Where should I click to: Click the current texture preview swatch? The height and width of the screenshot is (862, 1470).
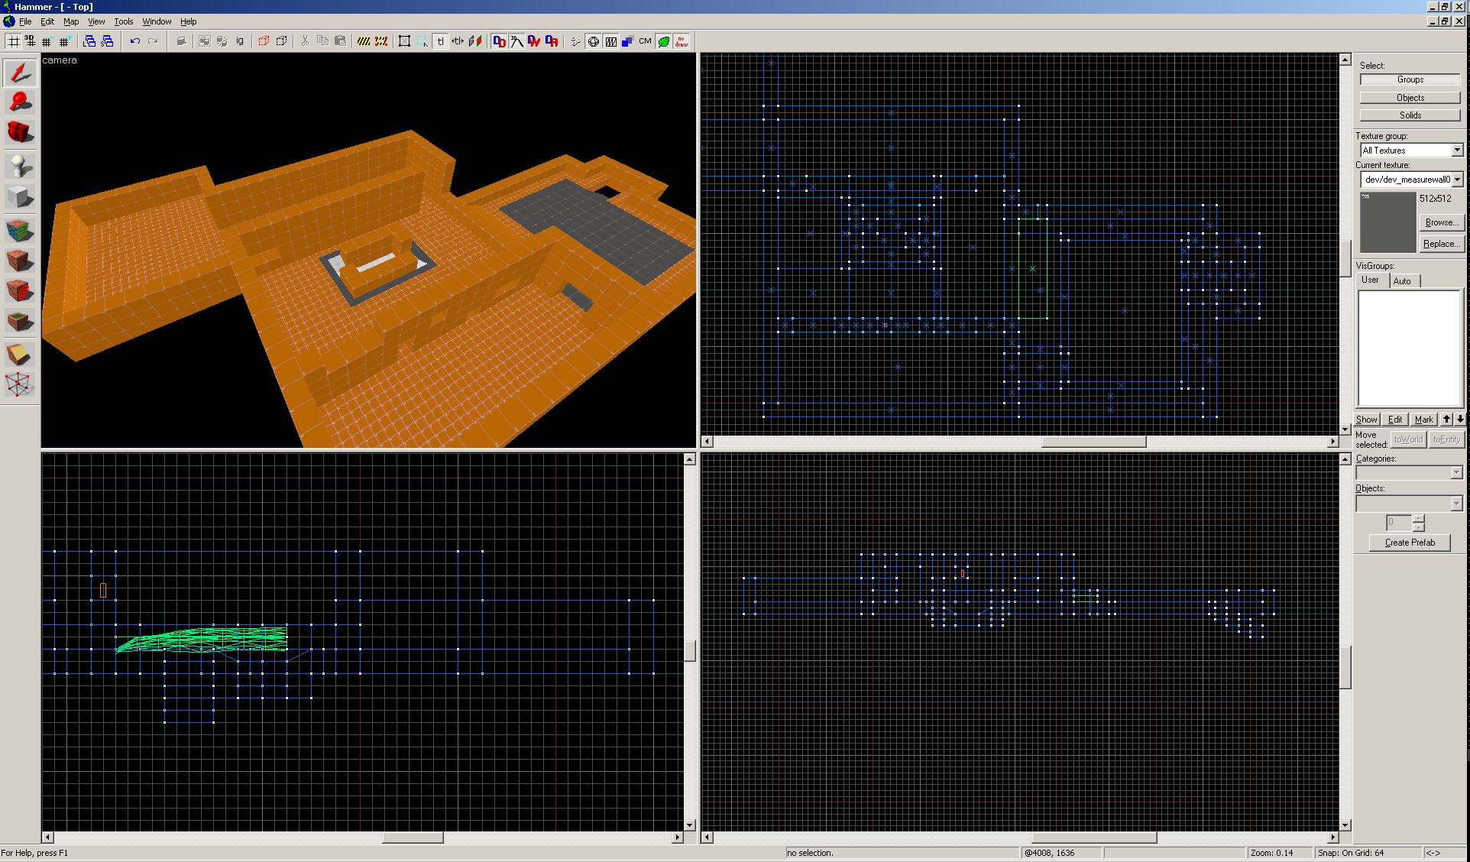(1387, 222)
